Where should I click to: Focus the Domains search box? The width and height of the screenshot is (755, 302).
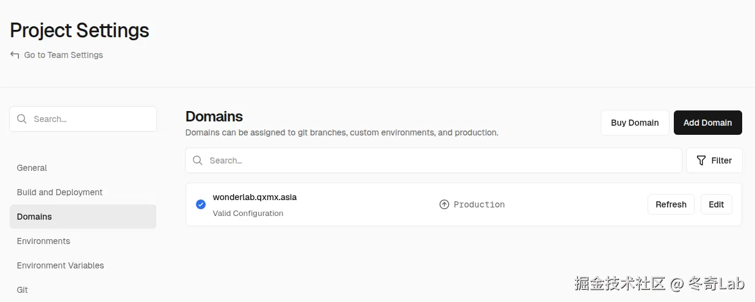point(439,160)
